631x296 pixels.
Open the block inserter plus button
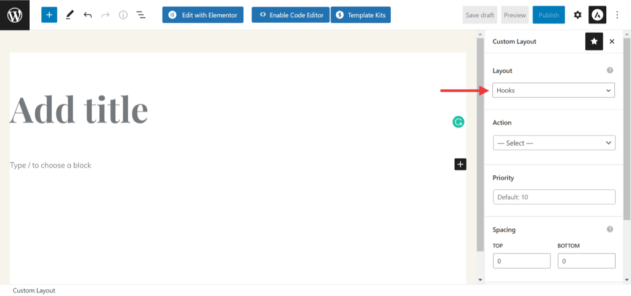click(49, 15)
